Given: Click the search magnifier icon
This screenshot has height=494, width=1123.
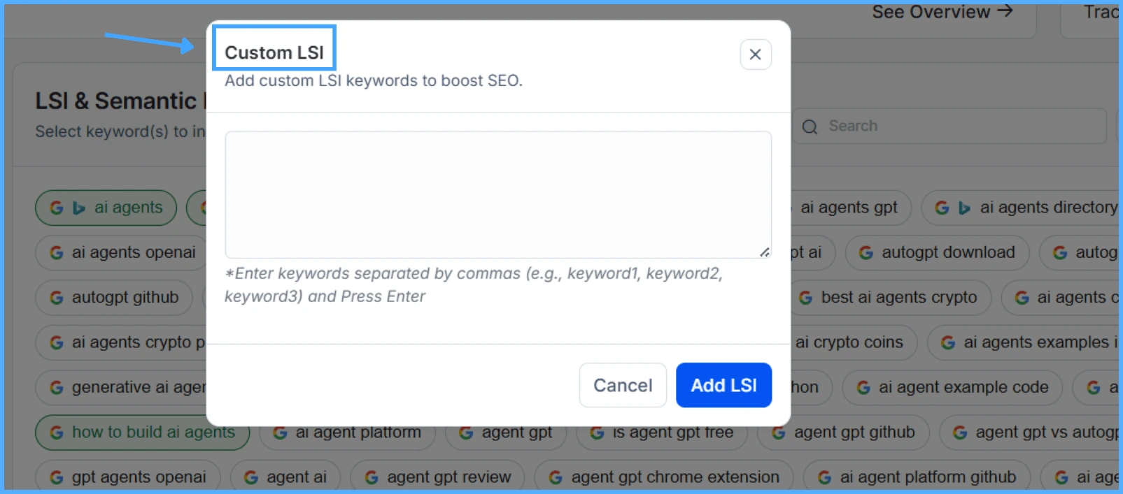Looking at the screenshot, I should click(810, 126).
